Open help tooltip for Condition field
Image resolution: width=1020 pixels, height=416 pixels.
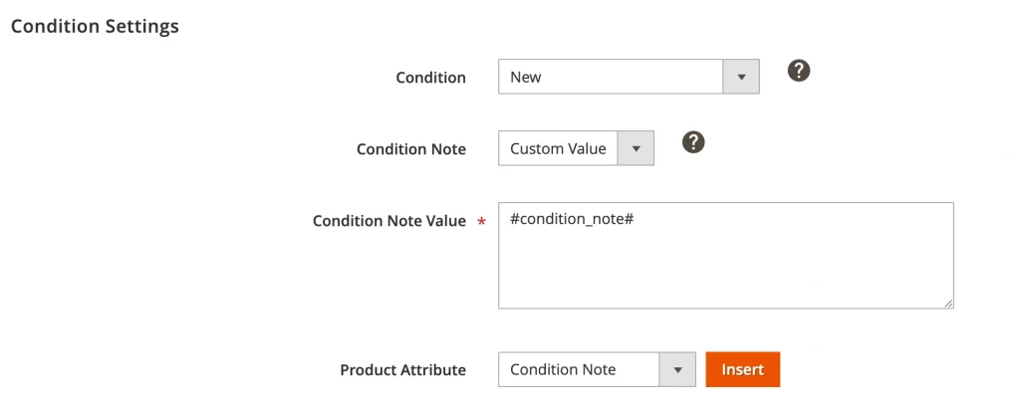pos(798,71)
